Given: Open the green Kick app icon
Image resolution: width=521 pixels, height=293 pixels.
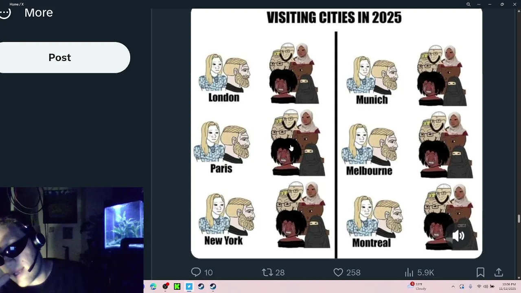Looking at the screenshot, I should [x=177, y=286].
